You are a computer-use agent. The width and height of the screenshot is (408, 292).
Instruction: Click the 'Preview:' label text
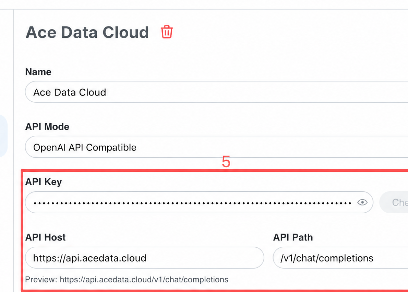(41, 280)
